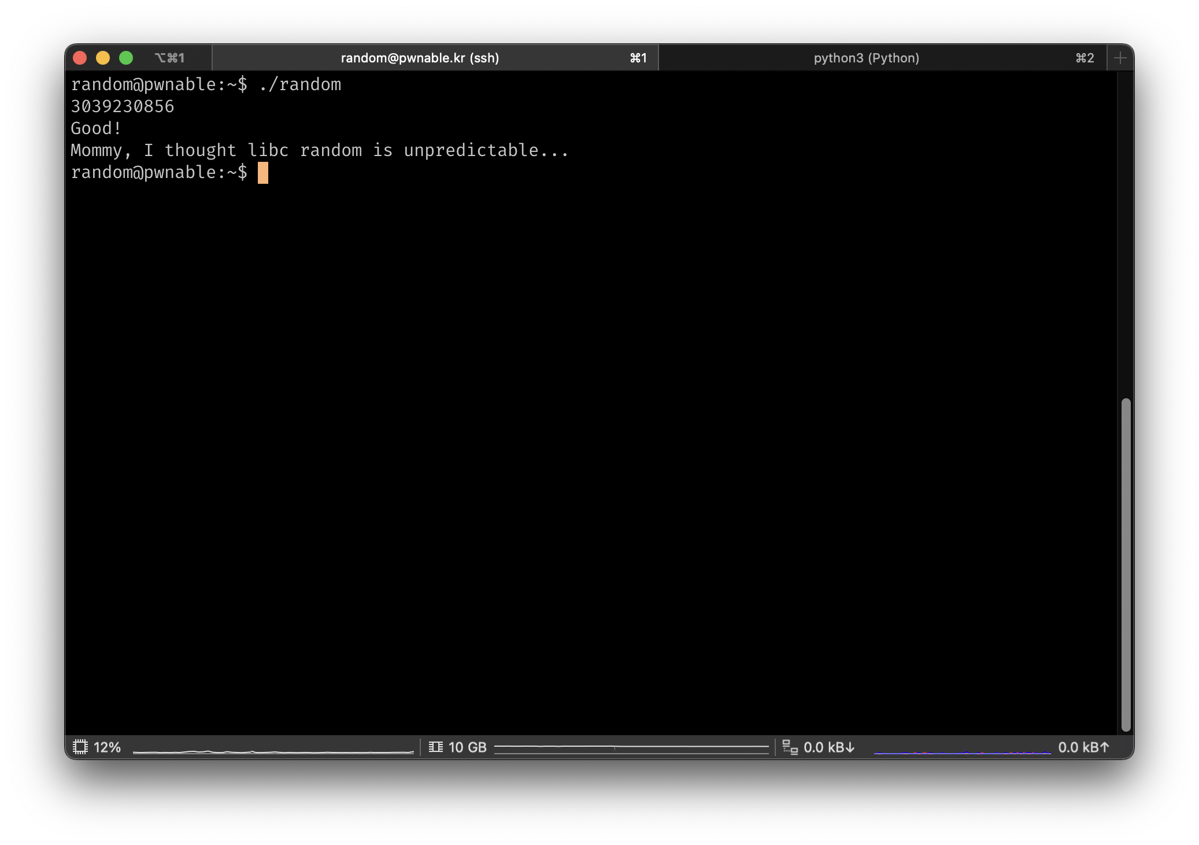Screen dimensions: 1199x845
Task: Minimize the window with the yellow button
Action: coord(103,58)
